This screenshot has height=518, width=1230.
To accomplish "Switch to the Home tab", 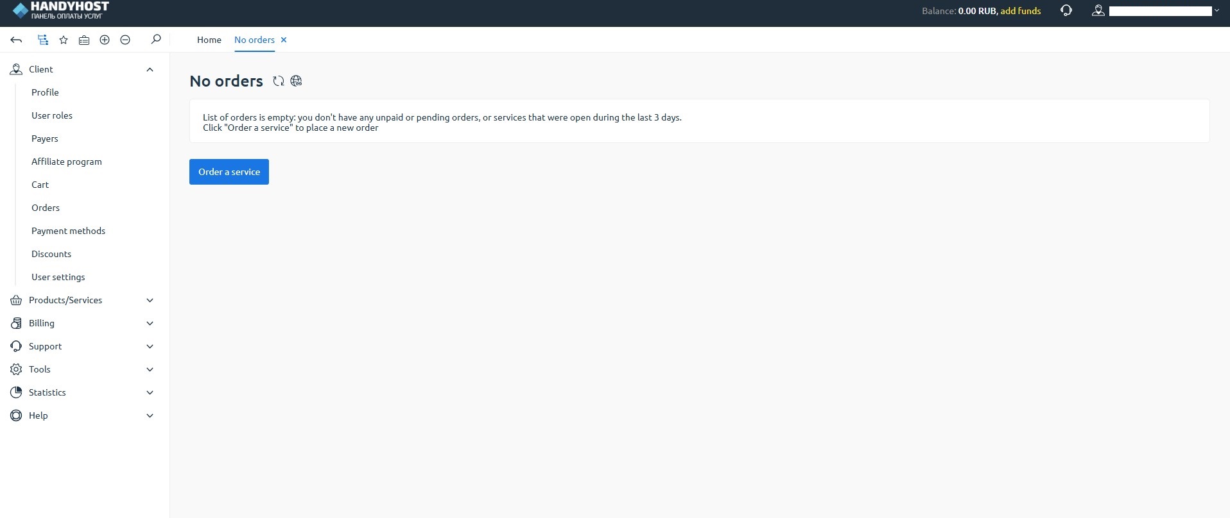I will click(x=209, y=40).
